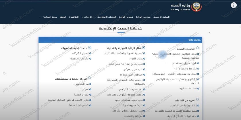Open ترخيص صيدلية شكوى / مقترحات link

click(126, 95)
